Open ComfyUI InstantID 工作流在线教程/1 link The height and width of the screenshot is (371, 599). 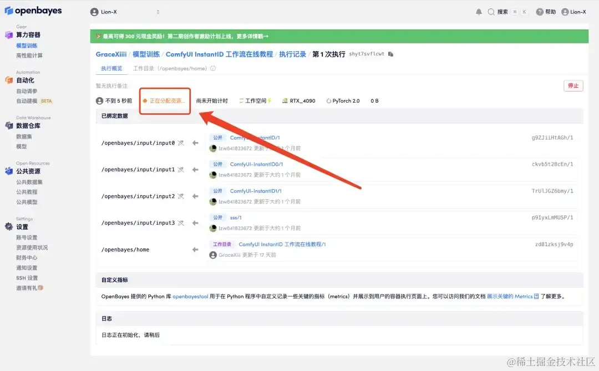[282, 244]
